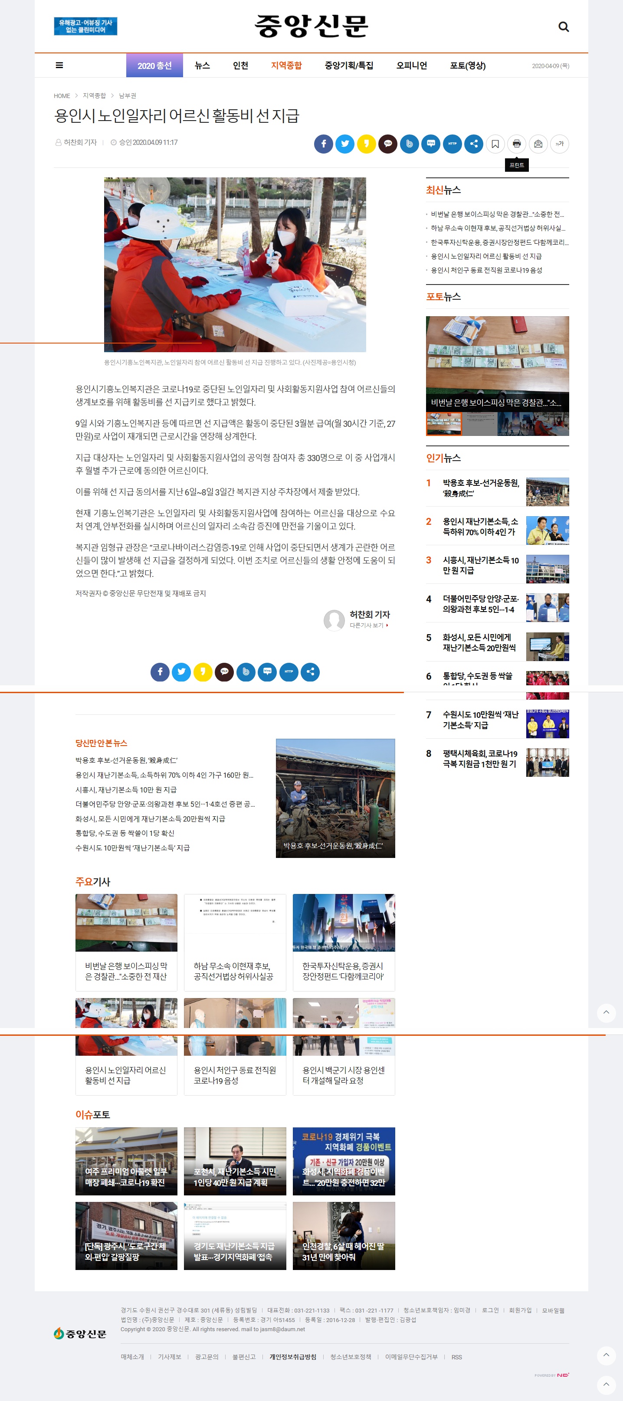
Task: Open 평택시체육회 article in popular news
Action: [x=479, y=759]
